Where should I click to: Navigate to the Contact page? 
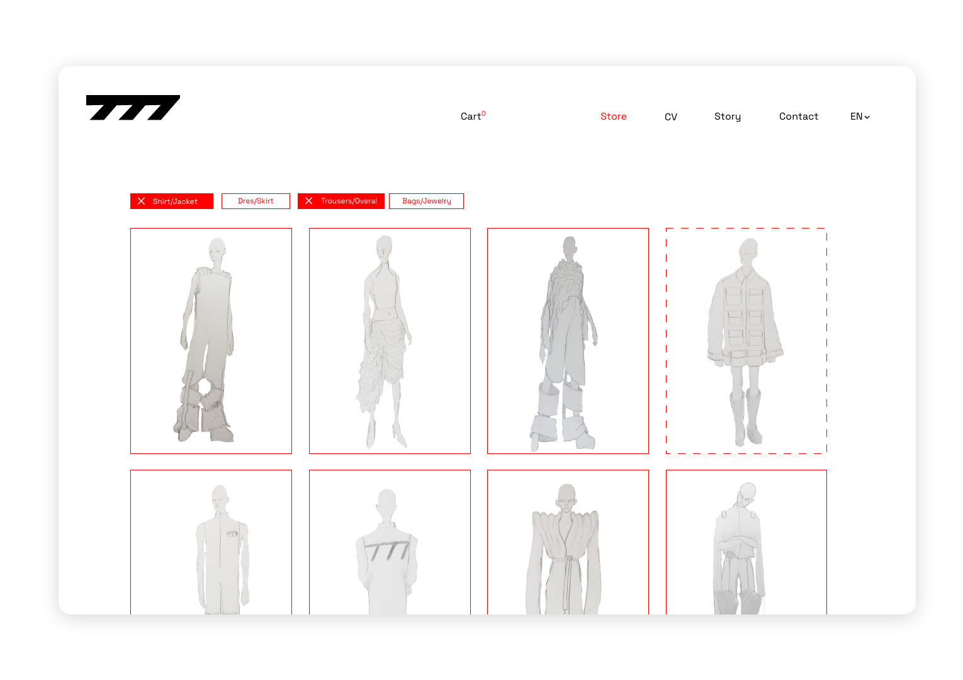[798, 116]
